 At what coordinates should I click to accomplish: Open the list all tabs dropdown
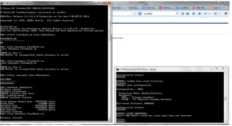228,8
